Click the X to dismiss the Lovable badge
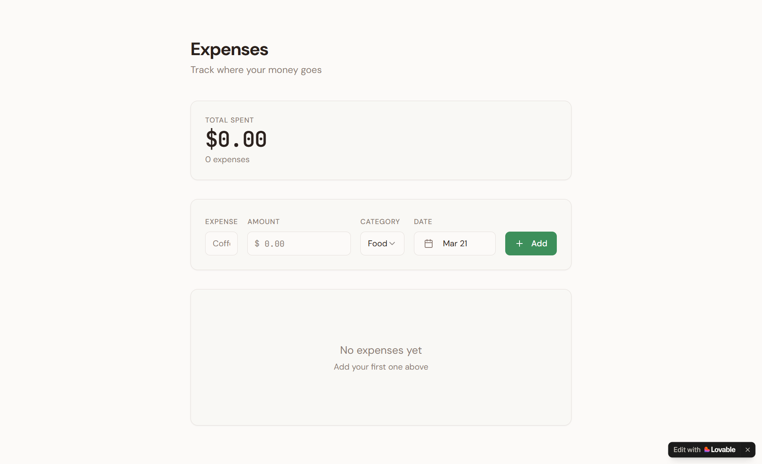The image size is (762, 464). 748,450
